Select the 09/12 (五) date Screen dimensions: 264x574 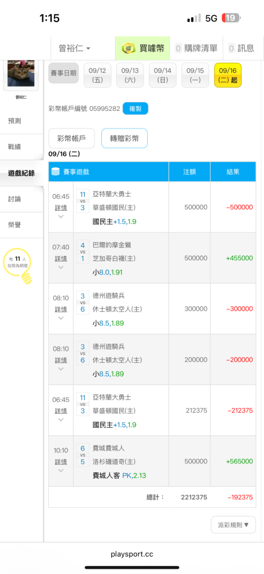tap(97, 75)
